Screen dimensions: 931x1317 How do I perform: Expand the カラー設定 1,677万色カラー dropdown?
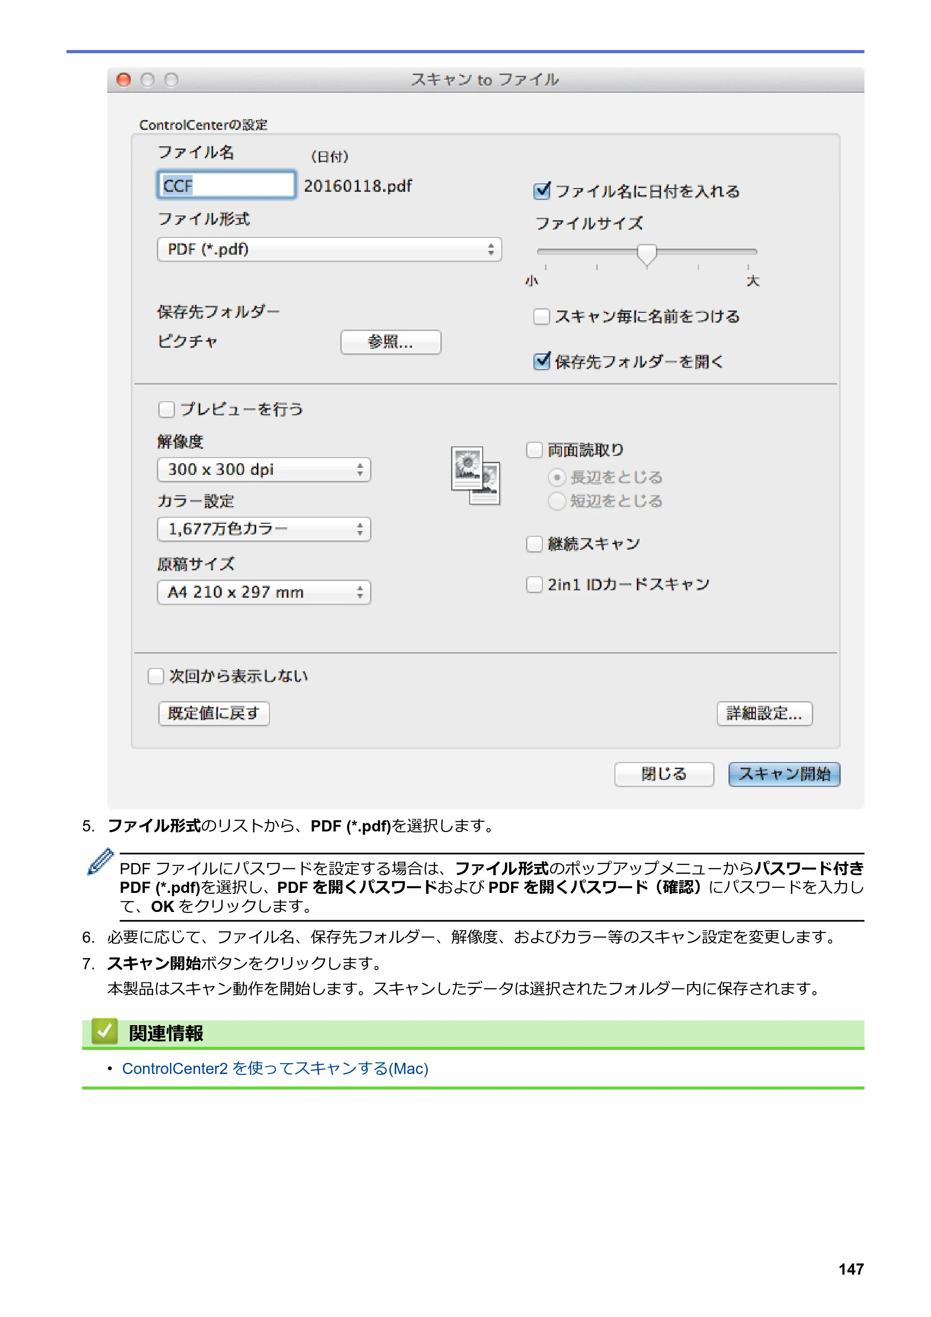click(x=264, y=529)
